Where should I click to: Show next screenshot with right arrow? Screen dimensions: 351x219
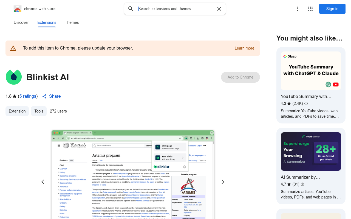pyautogui.click(x=223, y=182)
